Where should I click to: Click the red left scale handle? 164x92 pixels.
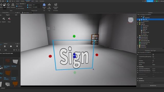pos(50,56)
